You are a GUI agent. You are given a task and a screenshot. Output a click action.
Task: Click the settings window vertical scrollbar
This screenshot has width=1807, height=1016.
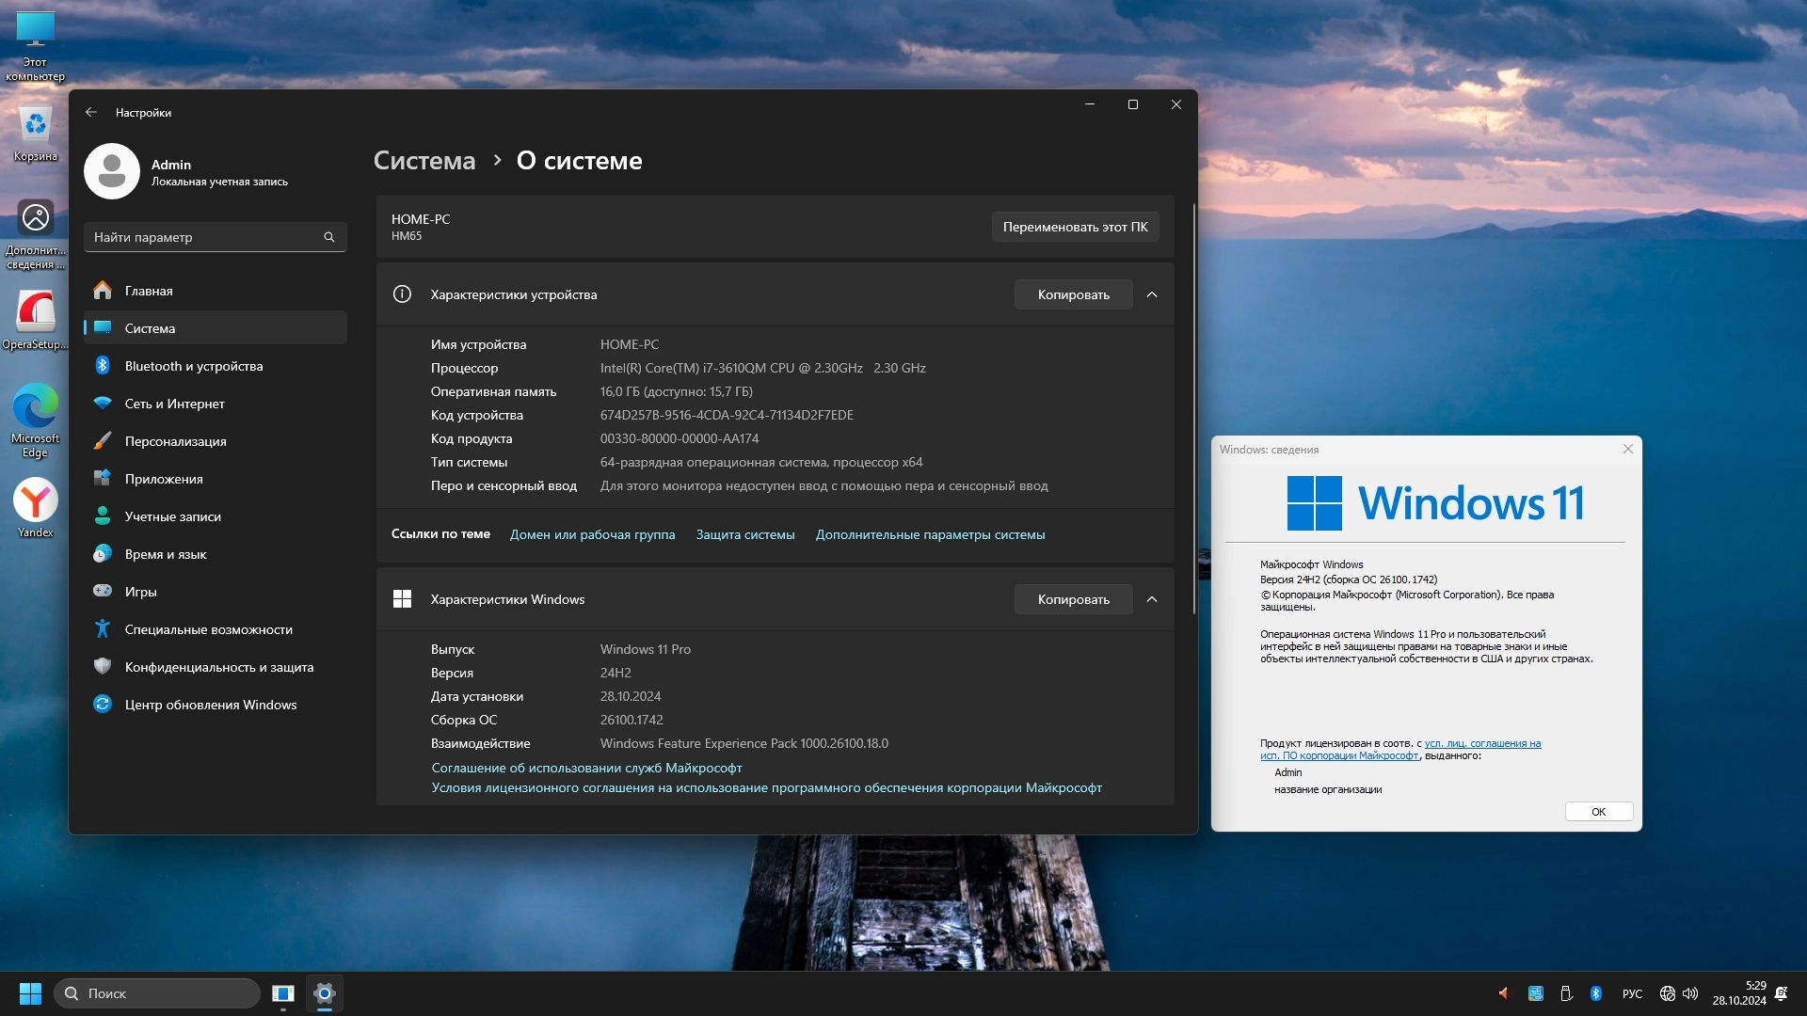(1193, 409)
